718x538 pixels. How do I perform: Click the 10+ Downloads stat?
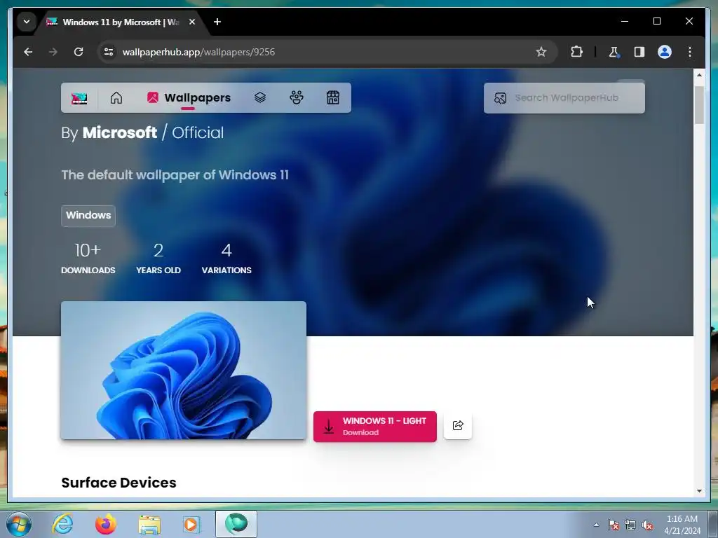[x=88, y=258]
